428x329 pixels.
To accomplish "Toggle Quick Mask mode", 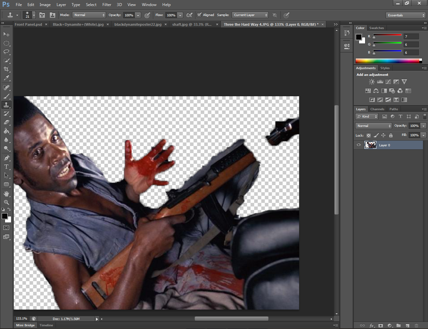I will [6, 228].
